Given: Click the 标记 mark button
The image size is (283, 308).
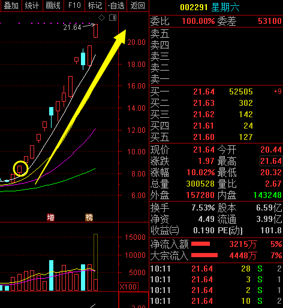Looking at the screenshot, I should pyautogui.click(x=95, y=5).
